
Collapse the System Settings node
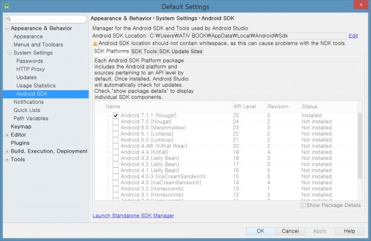click(9, 53)
